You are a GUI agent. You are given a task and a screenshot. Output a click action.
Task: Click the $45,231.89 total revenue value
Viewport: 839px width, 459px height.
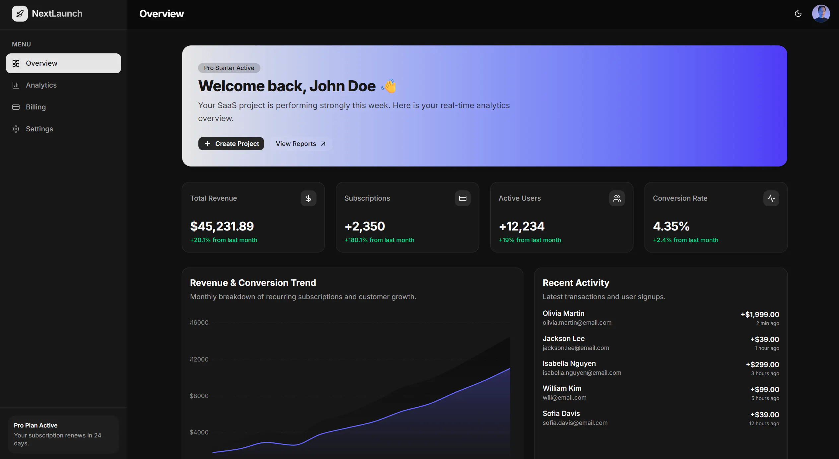[222, 226]
